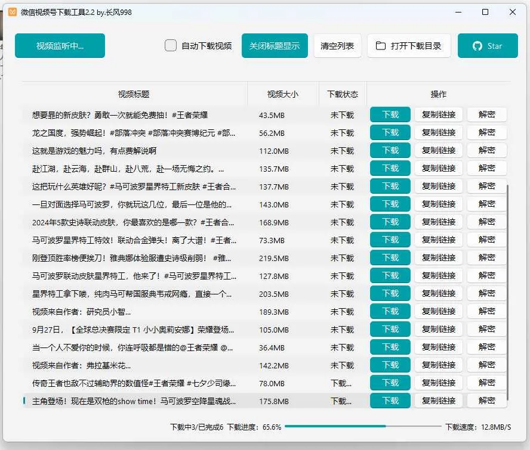Click the Star button label
530x450 pixels.
[495, 46]
